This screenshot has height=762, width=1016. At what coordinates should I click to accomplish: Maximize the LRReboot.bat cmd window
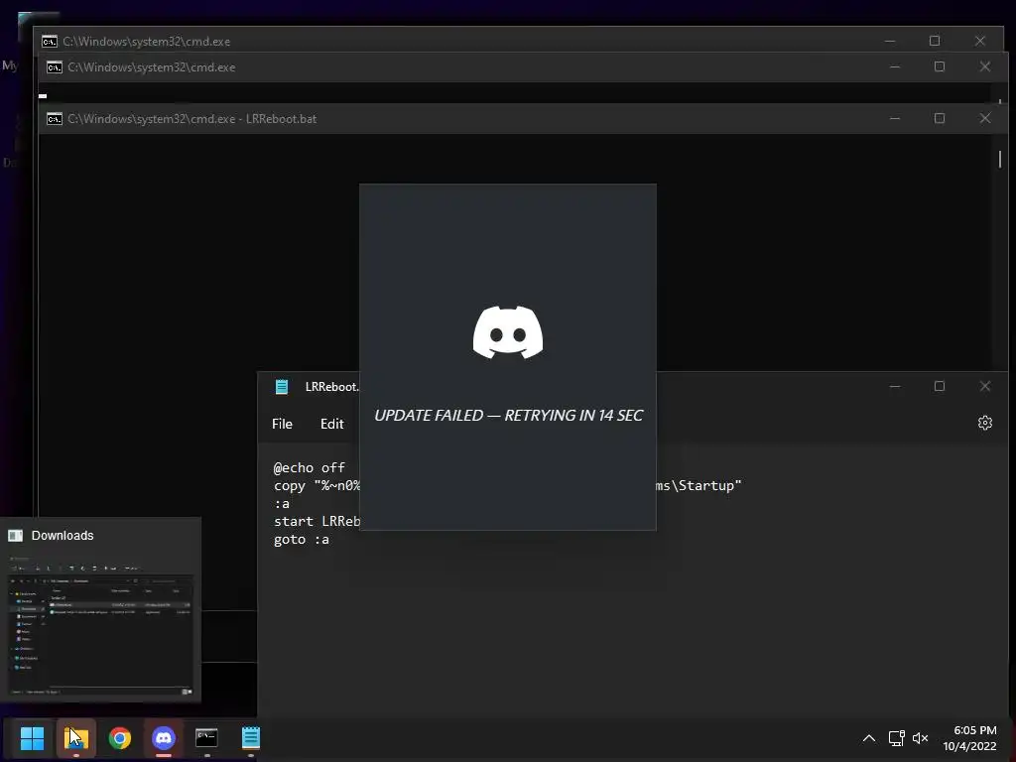940,119
